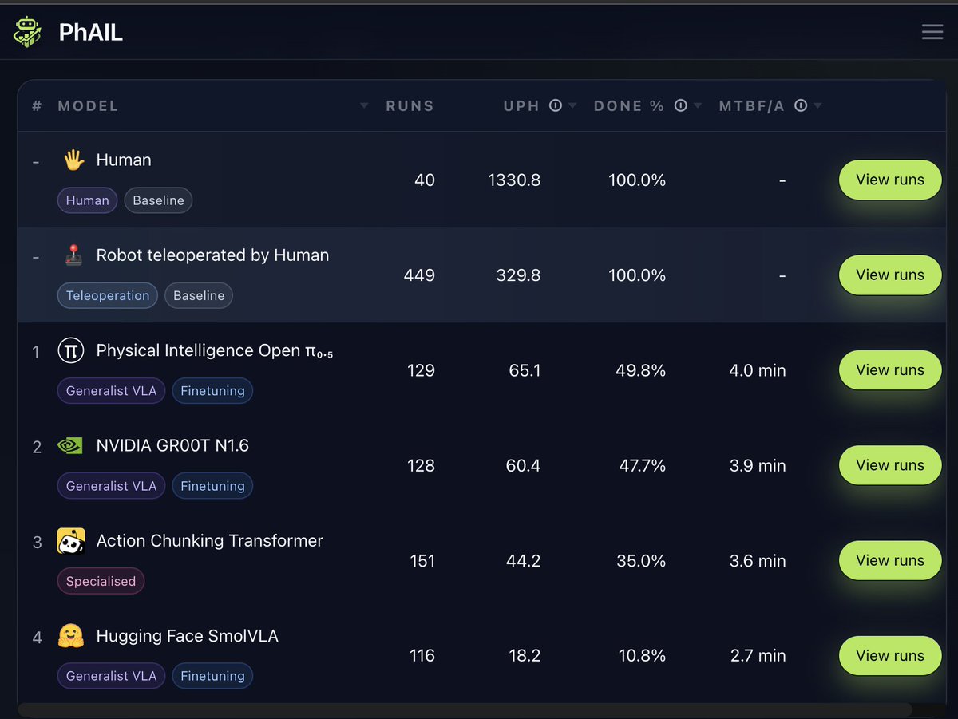The image size is (958, 719).
Task: Click Finetuning tag under Physical Intelligence
Action: [x=212, y=391]
